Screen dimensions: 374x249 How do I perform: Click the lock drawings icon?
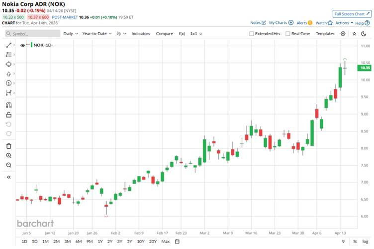coord(8,115)
